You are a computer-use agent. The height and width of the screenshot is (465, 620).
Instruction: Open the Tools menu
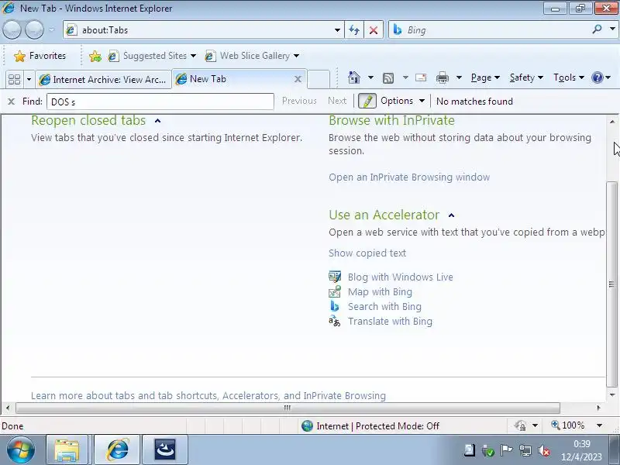[569, 77]
